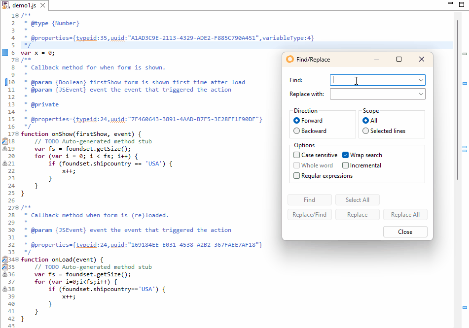The width and height of the screenshot is (469, 328).
Task: Click the TODO comment on line 35
Action: click(x=93, y=267)
